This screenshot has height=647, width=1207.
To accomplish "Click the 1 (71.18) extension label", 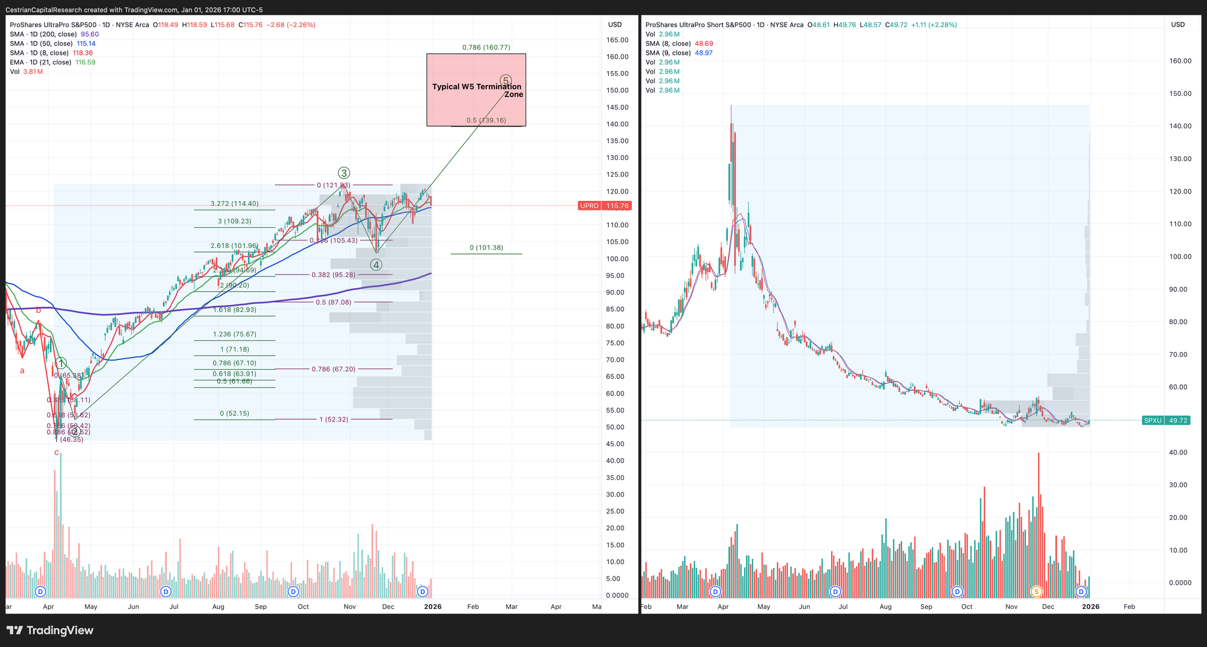I will pyautogui.click(x=235, y=349).
